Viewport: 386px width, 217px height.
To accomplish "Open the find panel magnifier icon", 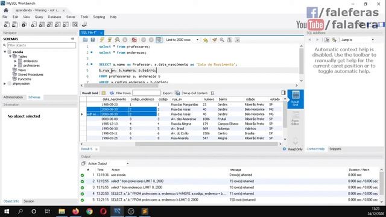I will coord(222,40).
